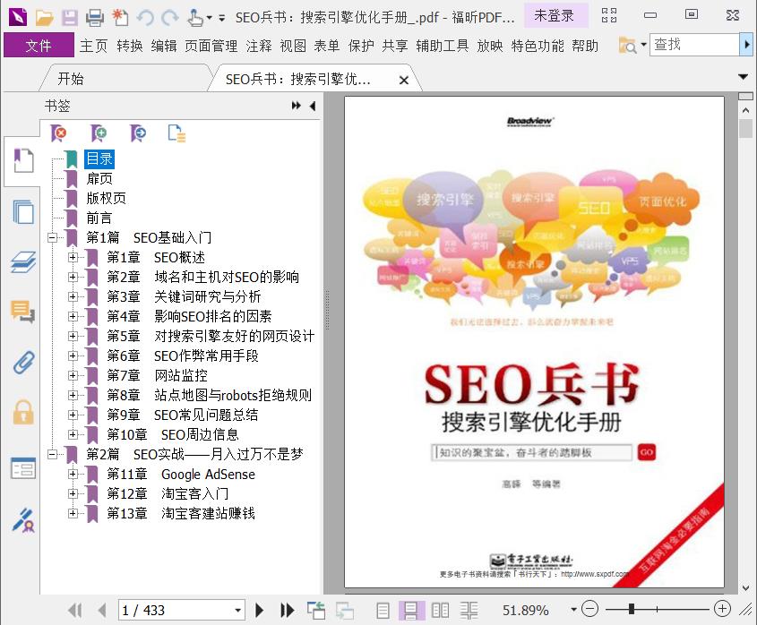Open the page number dropdown
The height and width of the screenshot is (625, 757).
click(238, 611)
